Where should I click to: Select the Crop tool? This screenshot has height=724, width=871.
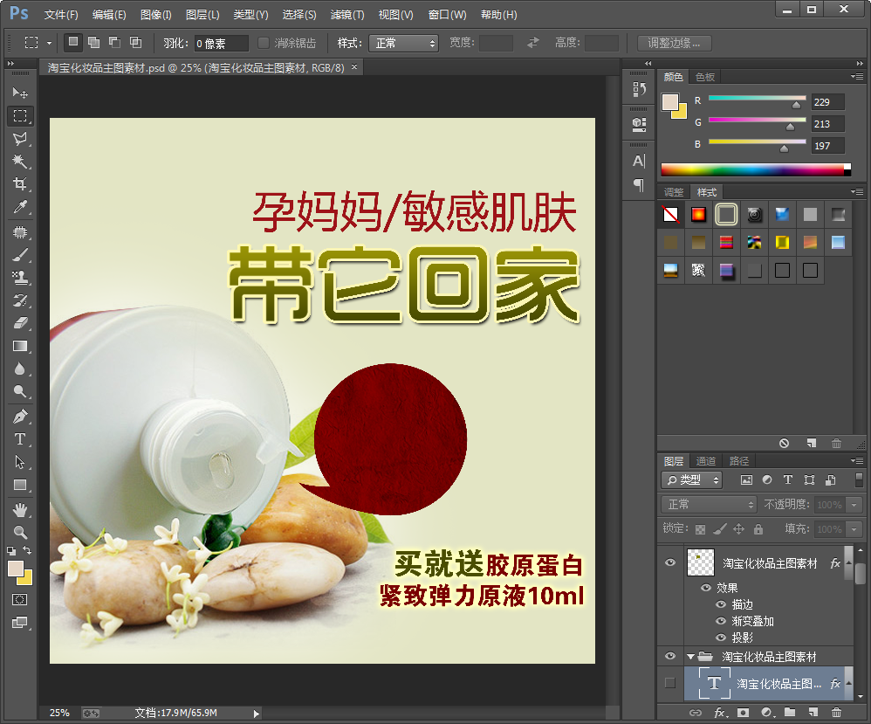pos(20,184)
